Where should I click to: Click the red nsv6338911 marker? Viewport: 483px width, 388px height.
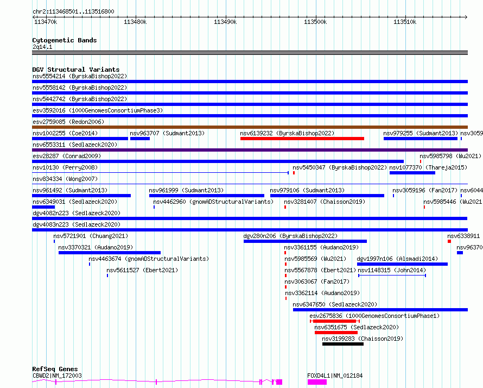pos(449,241)
